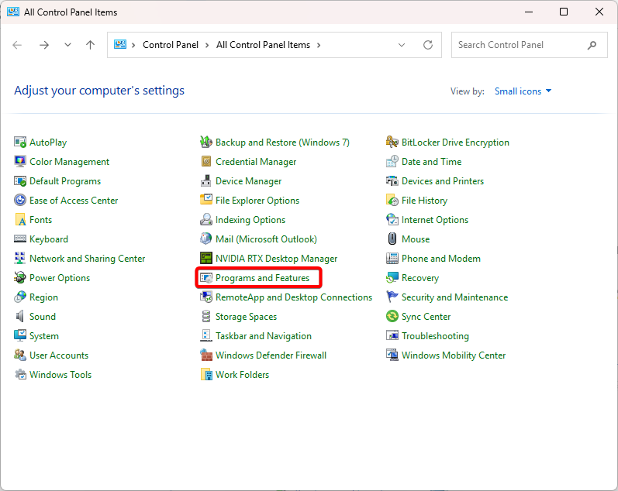The height and width of the screenshot is (491, 618).
Task: Click the Sound speaker icon
Action: pos(20,316)
